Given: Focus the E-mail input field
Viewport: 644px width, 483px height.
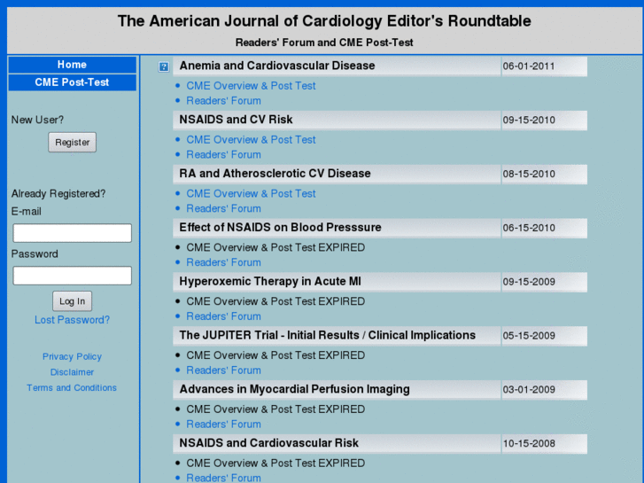Looking at the screenshot, I should [x=73, y=233].
